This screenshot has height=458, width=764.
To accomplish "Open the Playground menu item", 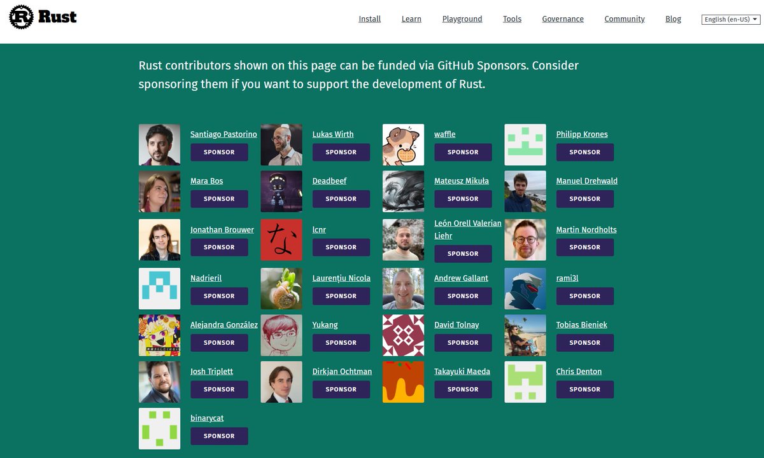I will pyautogui.click(x=462, y=18).
